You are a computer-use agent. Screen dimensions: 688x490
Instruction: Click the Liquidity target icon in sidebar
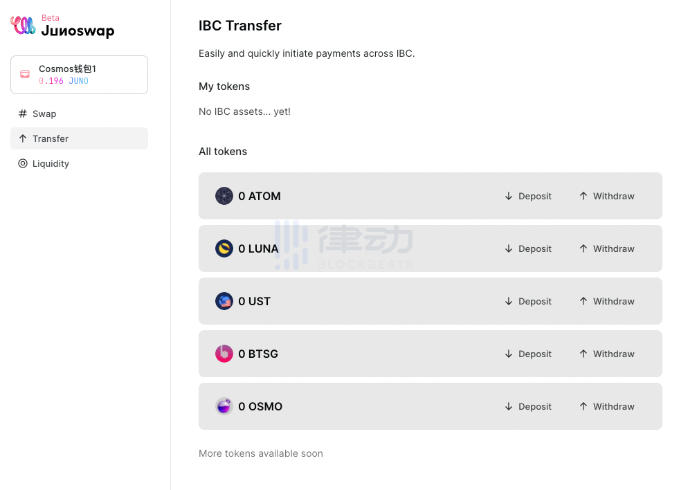pyautogui.click(x=23, y=164)
